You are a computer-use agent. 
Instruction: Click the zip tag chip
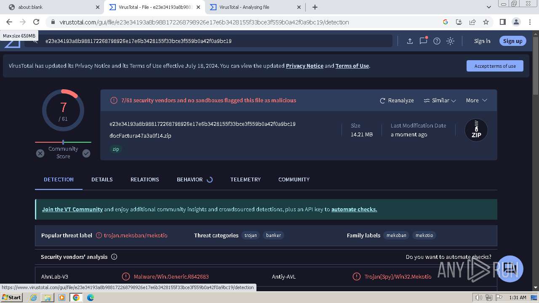point(116,149)
